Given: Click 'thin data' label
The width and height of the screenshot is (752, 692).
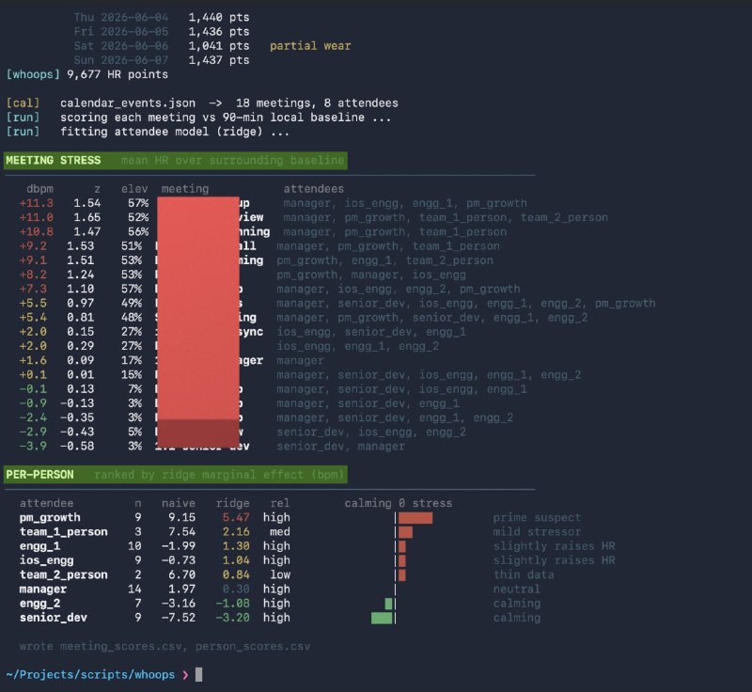Looking at the screenshot, I should pos(524,574).
